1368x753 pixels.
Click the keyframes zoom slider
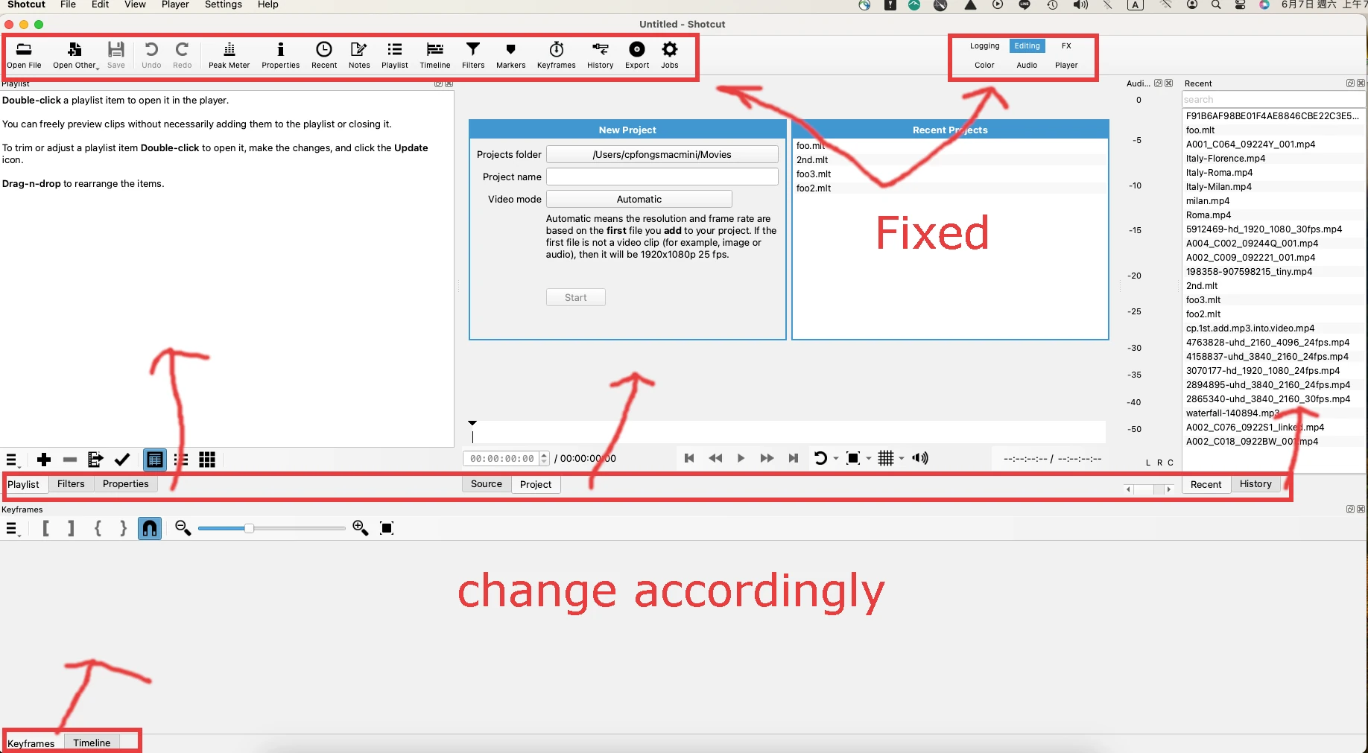(271, 528)
